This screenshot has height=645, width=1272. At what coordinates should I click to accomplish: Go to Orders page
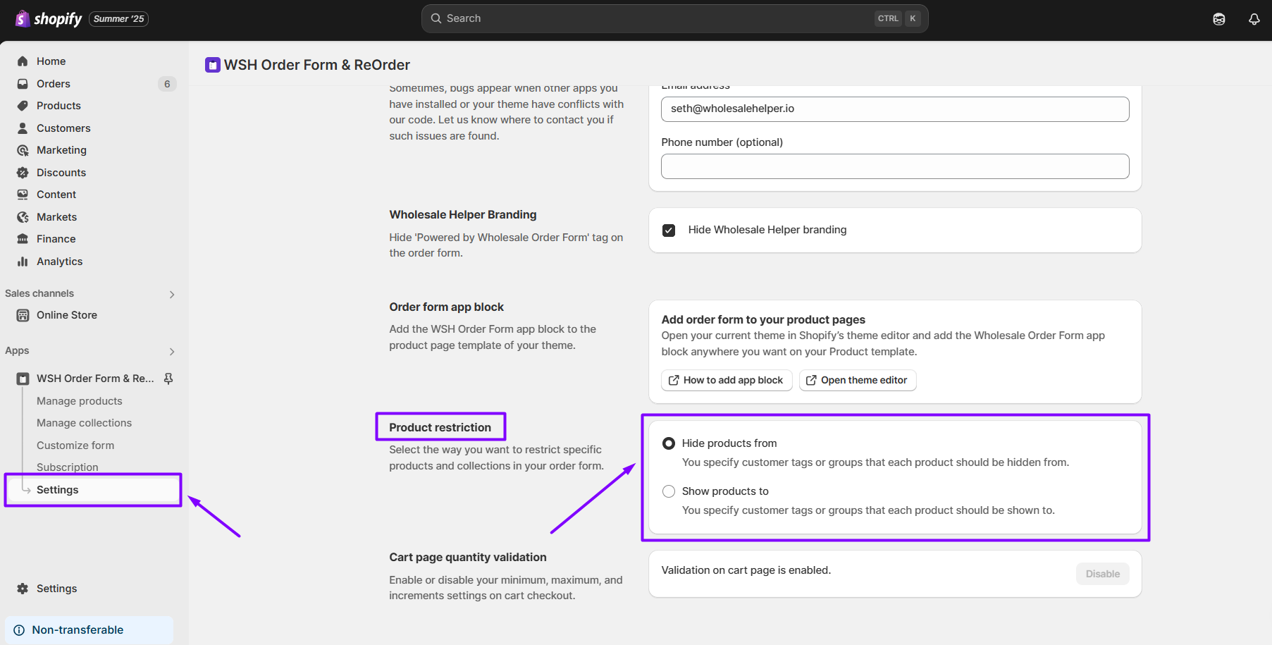coord(54,84)
